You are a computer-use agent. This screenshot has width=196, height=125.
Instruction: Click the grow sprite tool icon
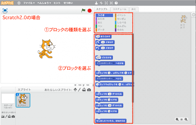[106, 3]
